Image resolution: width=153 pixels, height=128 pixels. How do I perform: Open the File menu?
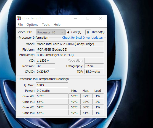(20, 25)
